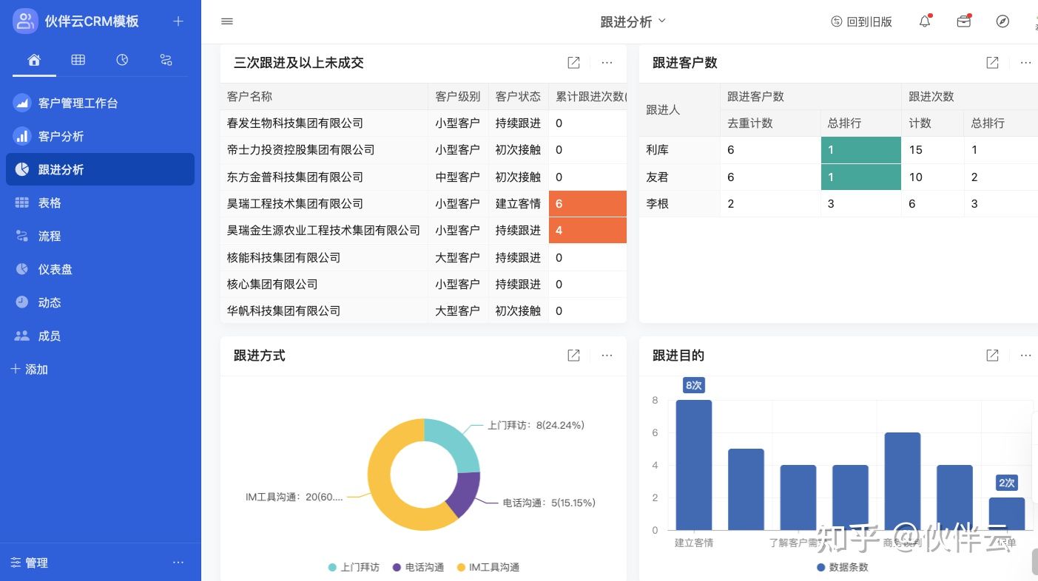Image resolution: width=1038 pixels, height=581 pixels.
Task: Collapse sidebar with the hamburger menu icon
Action: pos(227,21)
